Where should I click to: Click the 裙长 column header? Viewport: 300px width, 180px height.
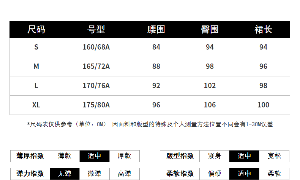pos(263,29)
